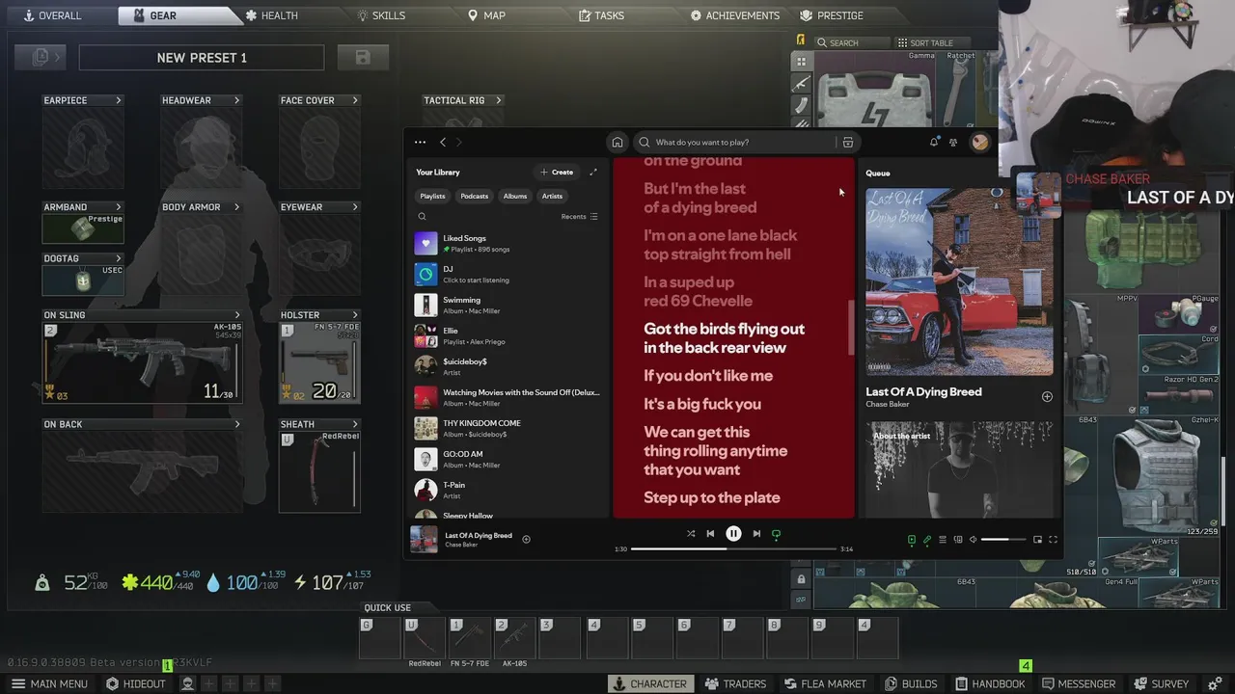Image resolution: width=1235 pixels, height=694 pixels.
Task: Seek on the song progress bar
Action: pos(733,548)
